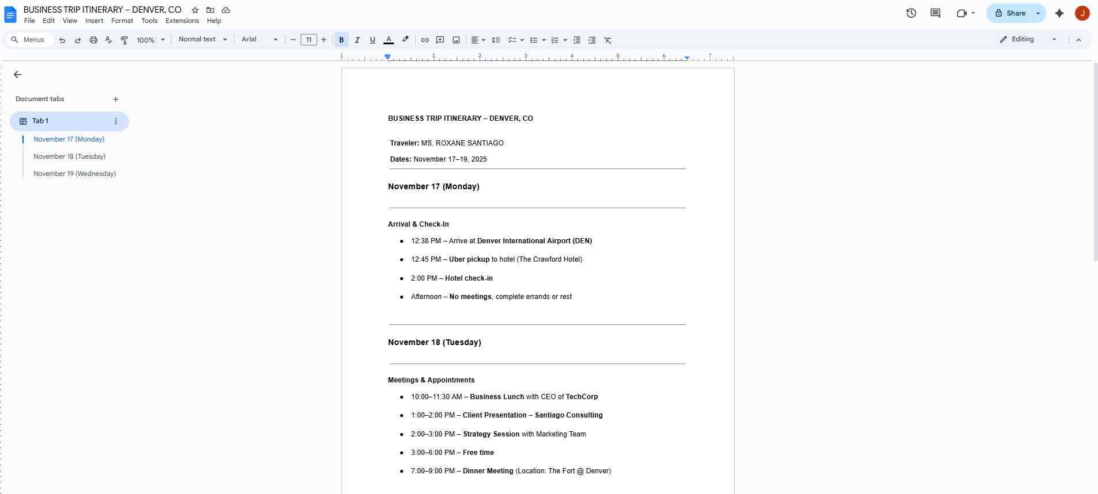Image resolution: width=1098 pixels, height=494 pixels.
Task: Open the Format menu
Action: pyautogui.click(x=122, y=21)
